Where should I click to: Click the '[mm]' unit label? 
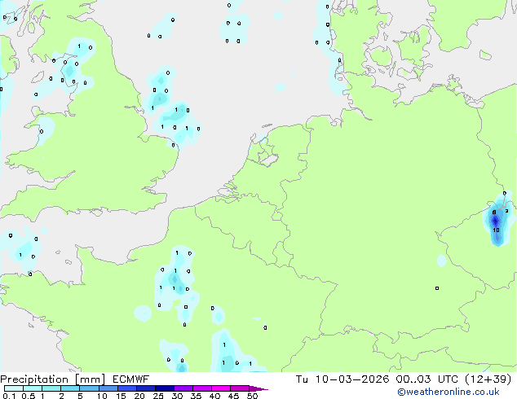pos(90,379)
